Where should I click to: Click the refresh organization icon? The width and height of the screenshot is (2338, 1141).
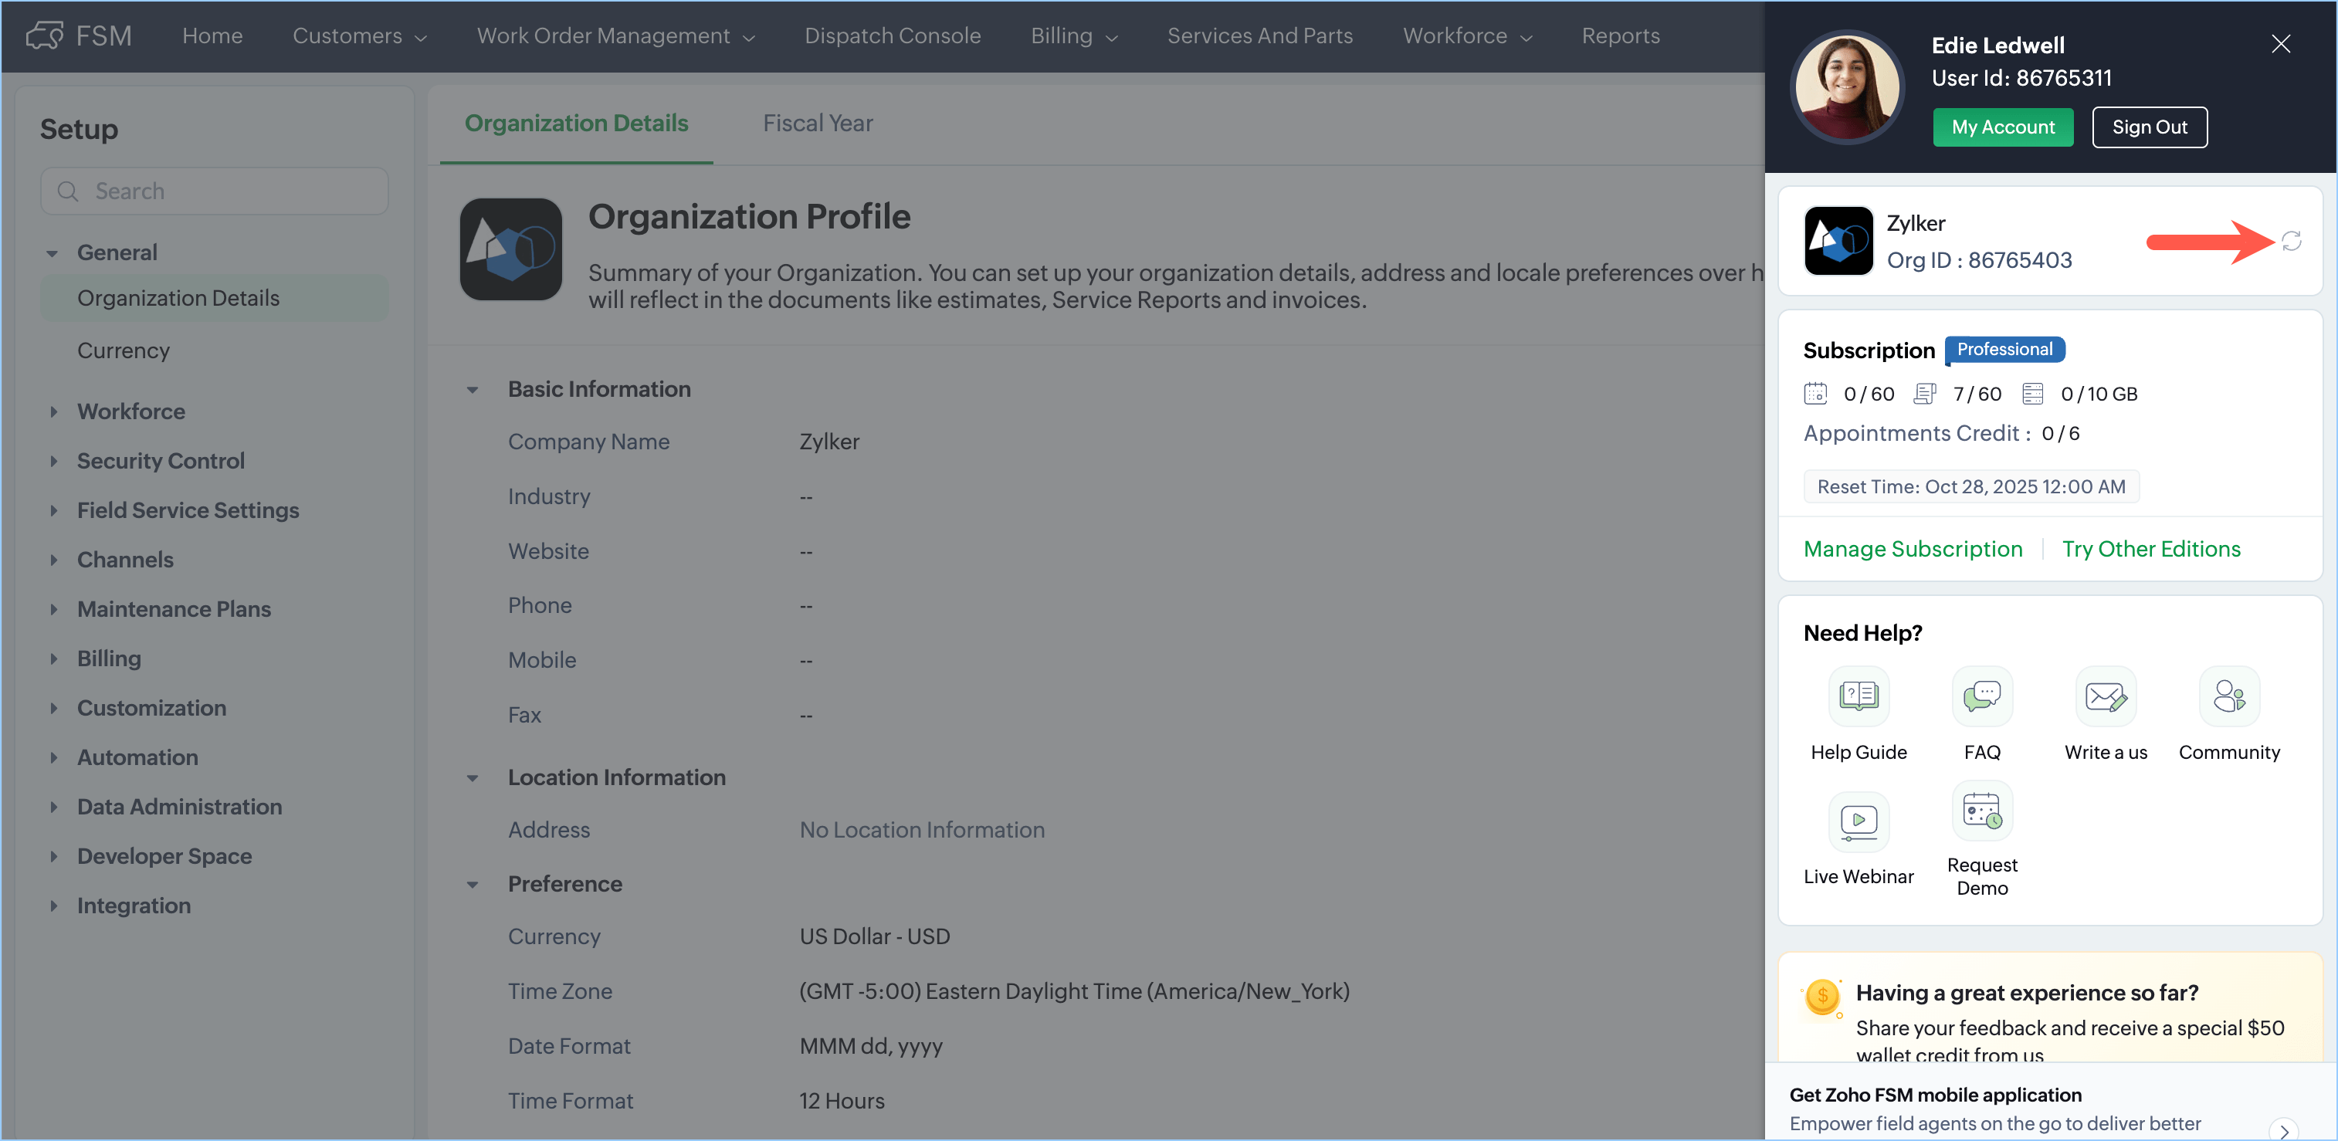pyautogui.click(x=2291, y=241)
